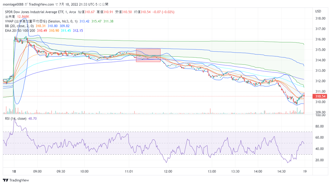Screen dimensions: 331x185
Task: Click the 安値310.50 low value
Action: coord(124,12)
